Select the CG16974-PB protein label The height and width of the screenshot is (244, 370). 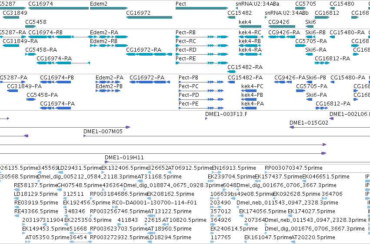57,77
